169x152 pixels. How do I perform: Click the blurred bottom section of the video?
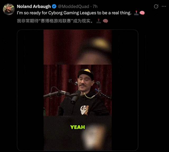78,133
